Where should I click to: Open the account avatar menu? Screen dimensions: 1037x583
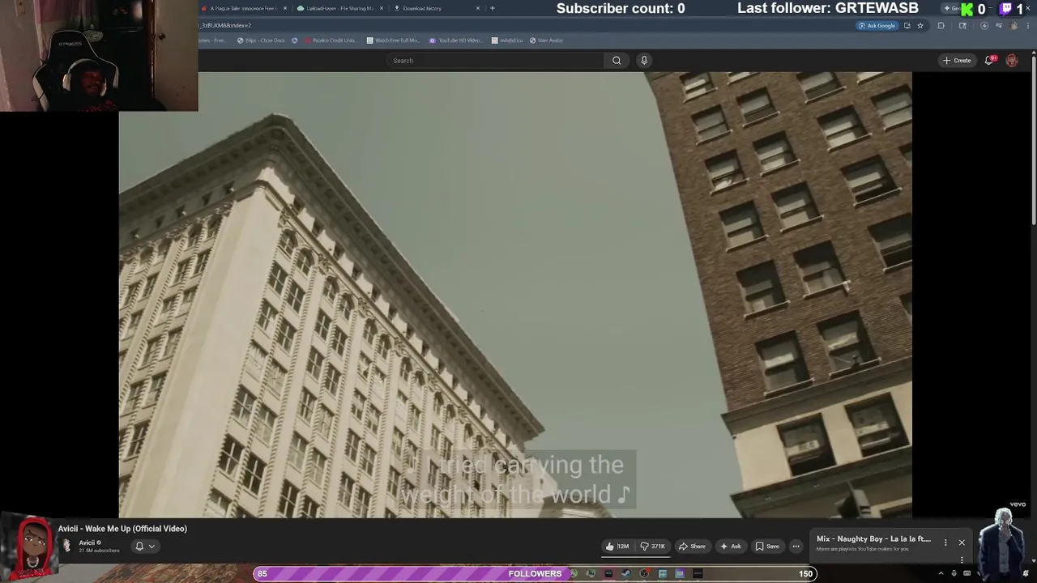point(1012,60)
